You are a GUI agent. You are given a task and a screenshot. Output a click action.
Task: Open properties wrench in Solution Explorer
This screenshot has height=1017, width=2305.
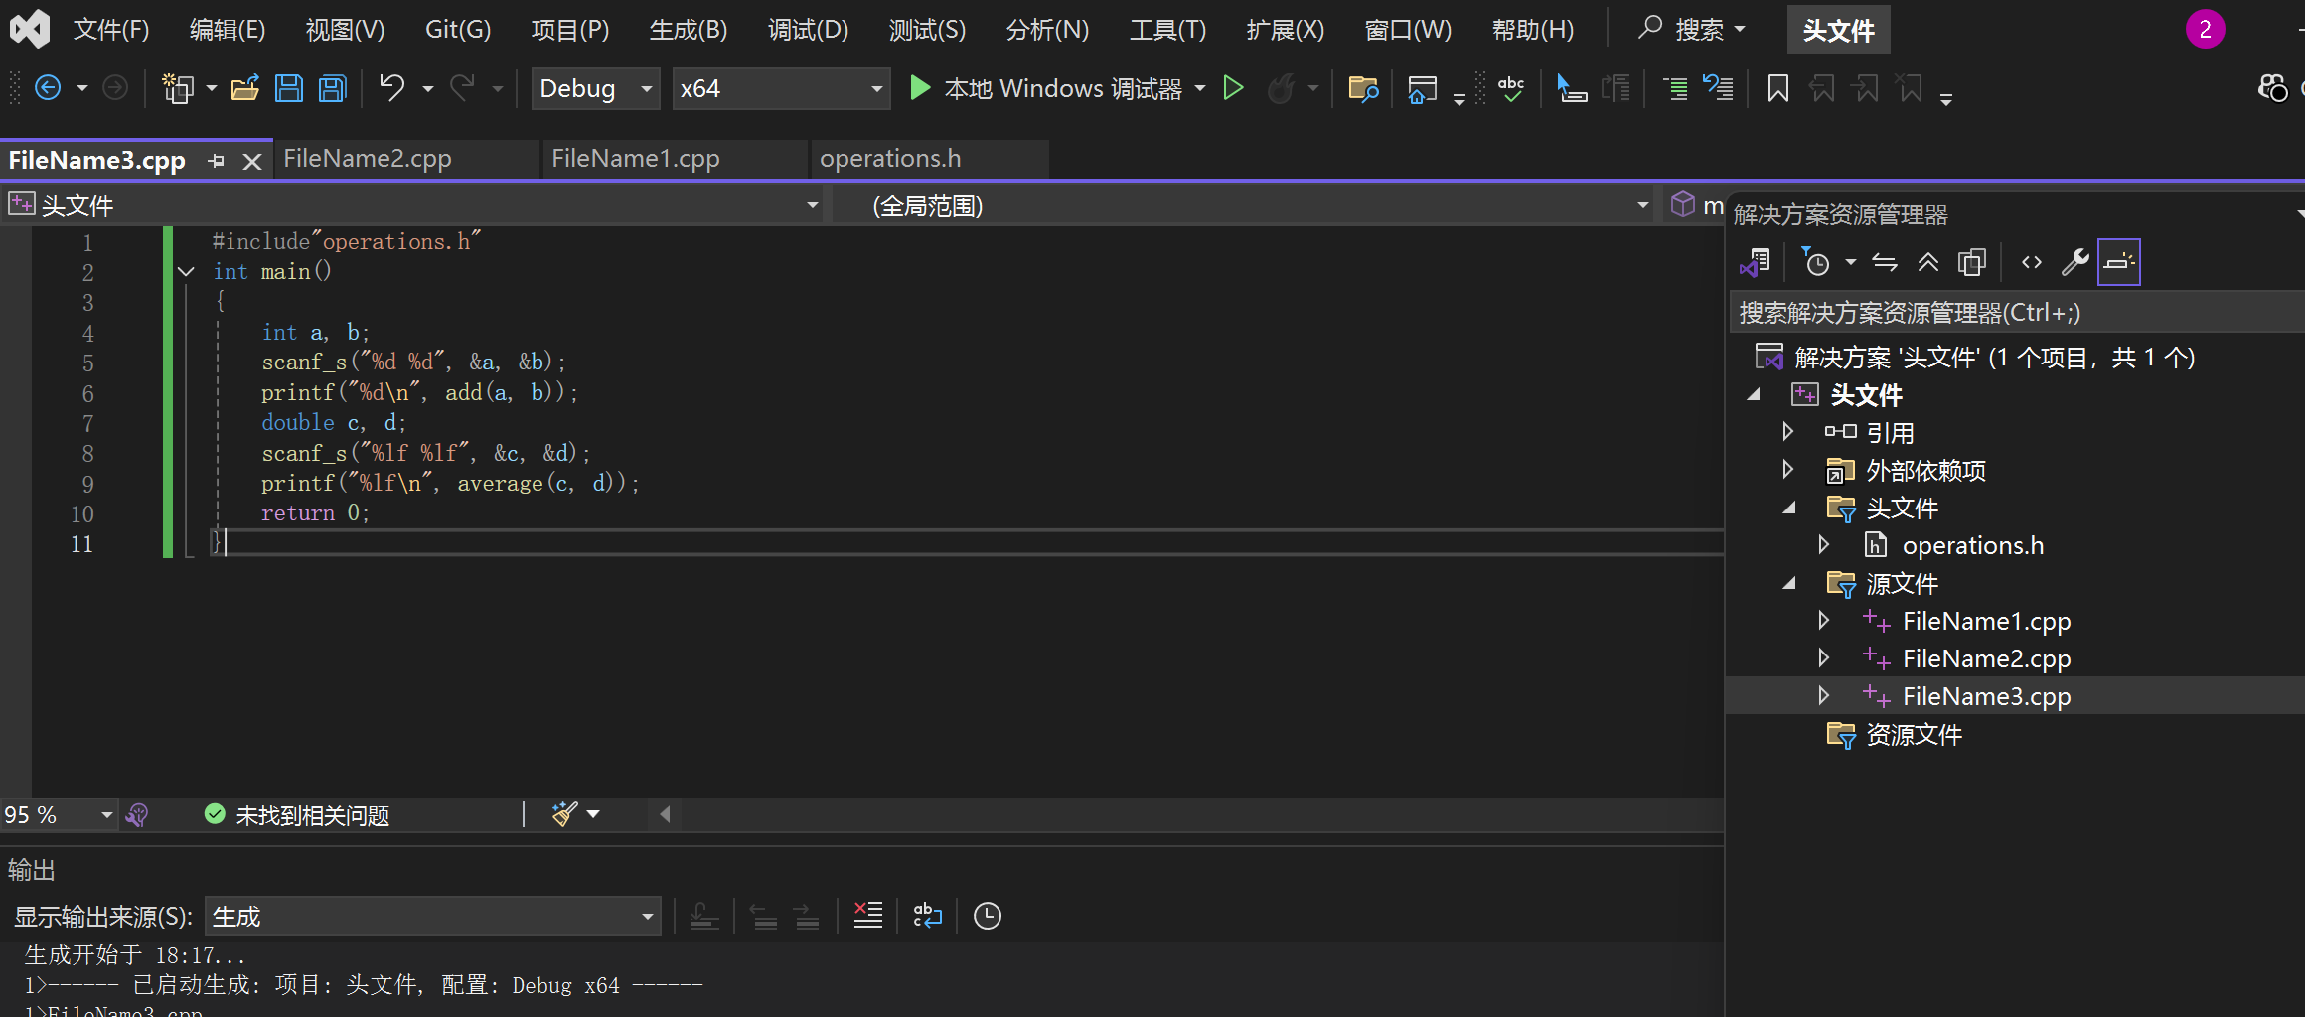tap(2074, 262)
